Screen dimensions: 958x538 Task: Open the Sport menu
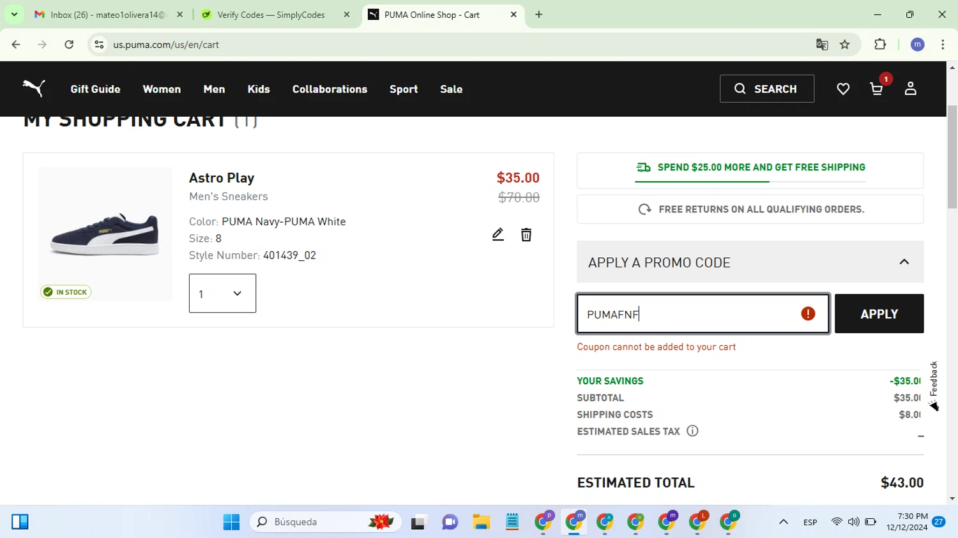click(x=404, y=89)
